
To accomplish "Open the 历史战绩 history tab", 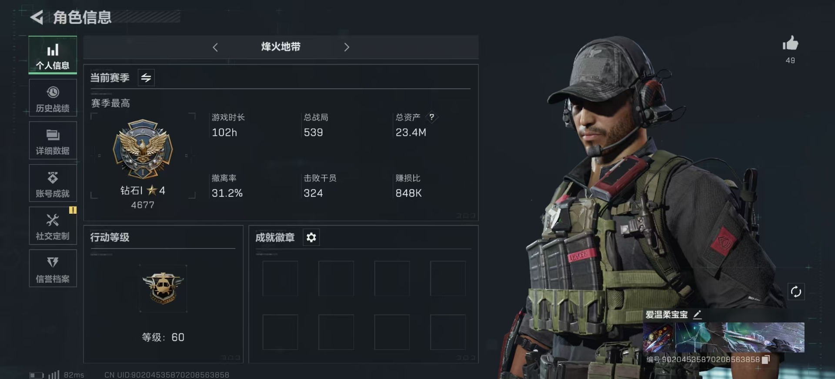I will (x=53, y=98).
